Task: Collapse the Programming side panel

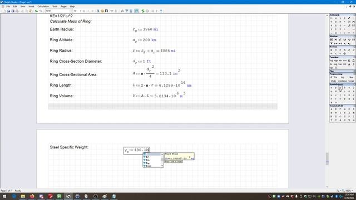Action: coord(354,74)
